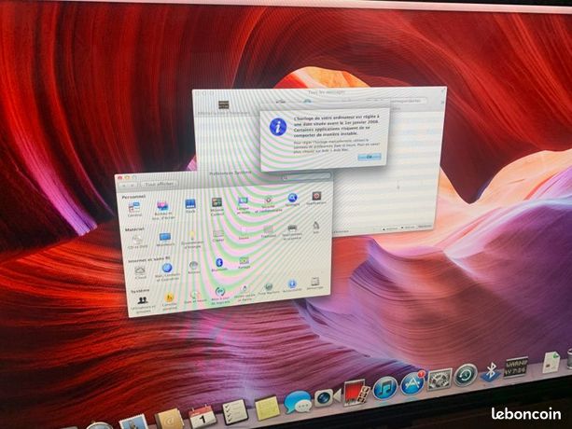Open the Moniteurs display preferences
The image size is (572, 429).
[165, 240]
